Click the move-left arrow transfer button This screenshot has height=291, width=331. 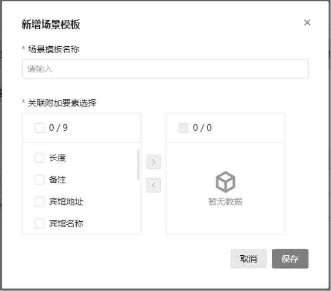pos(154,185)
